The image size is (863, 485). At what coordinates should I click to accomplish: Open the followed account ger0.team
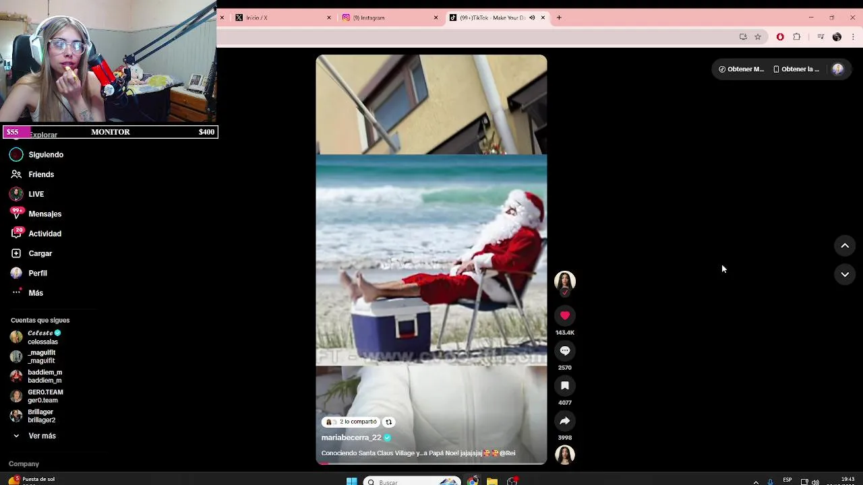37,396
